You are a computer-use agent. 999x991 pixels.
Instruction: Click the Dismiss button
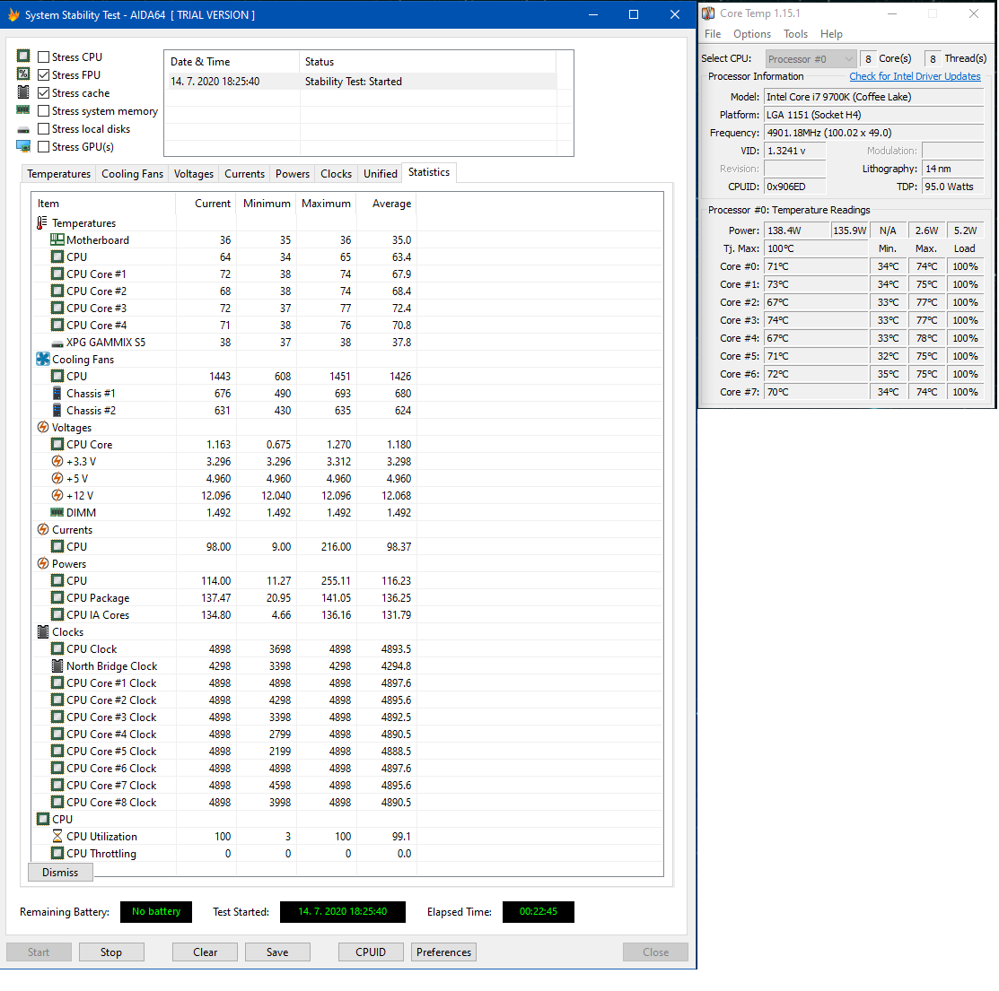click(60, 873)
